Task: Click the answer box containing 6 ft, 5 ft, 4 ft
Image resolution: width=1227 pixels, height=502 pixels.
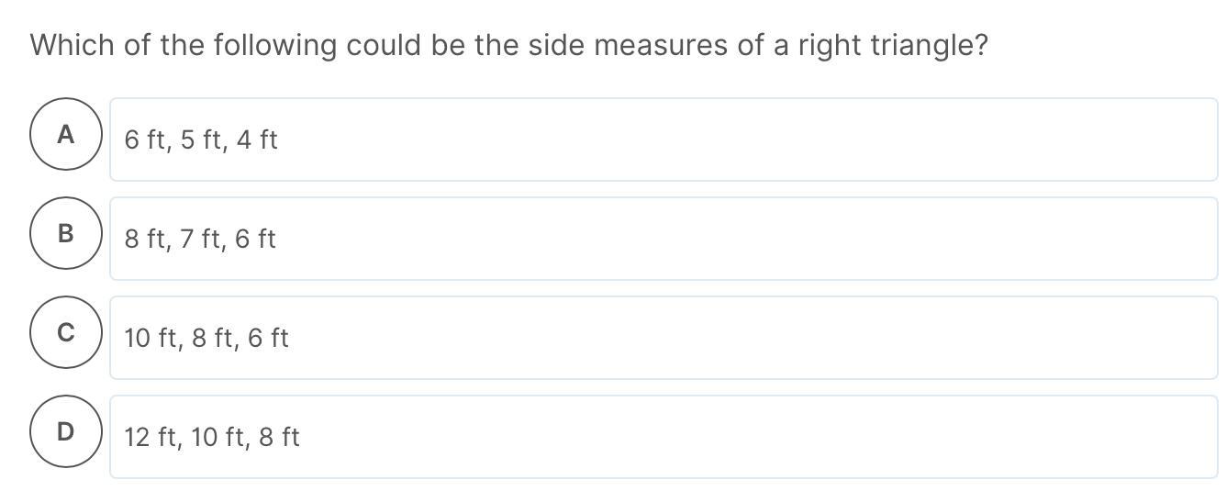Action: point(664,139)
